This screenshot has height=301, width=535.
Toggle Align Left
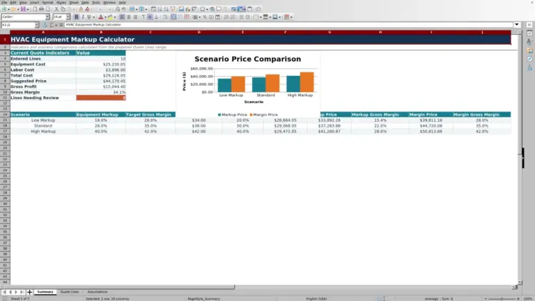point(122,17)
